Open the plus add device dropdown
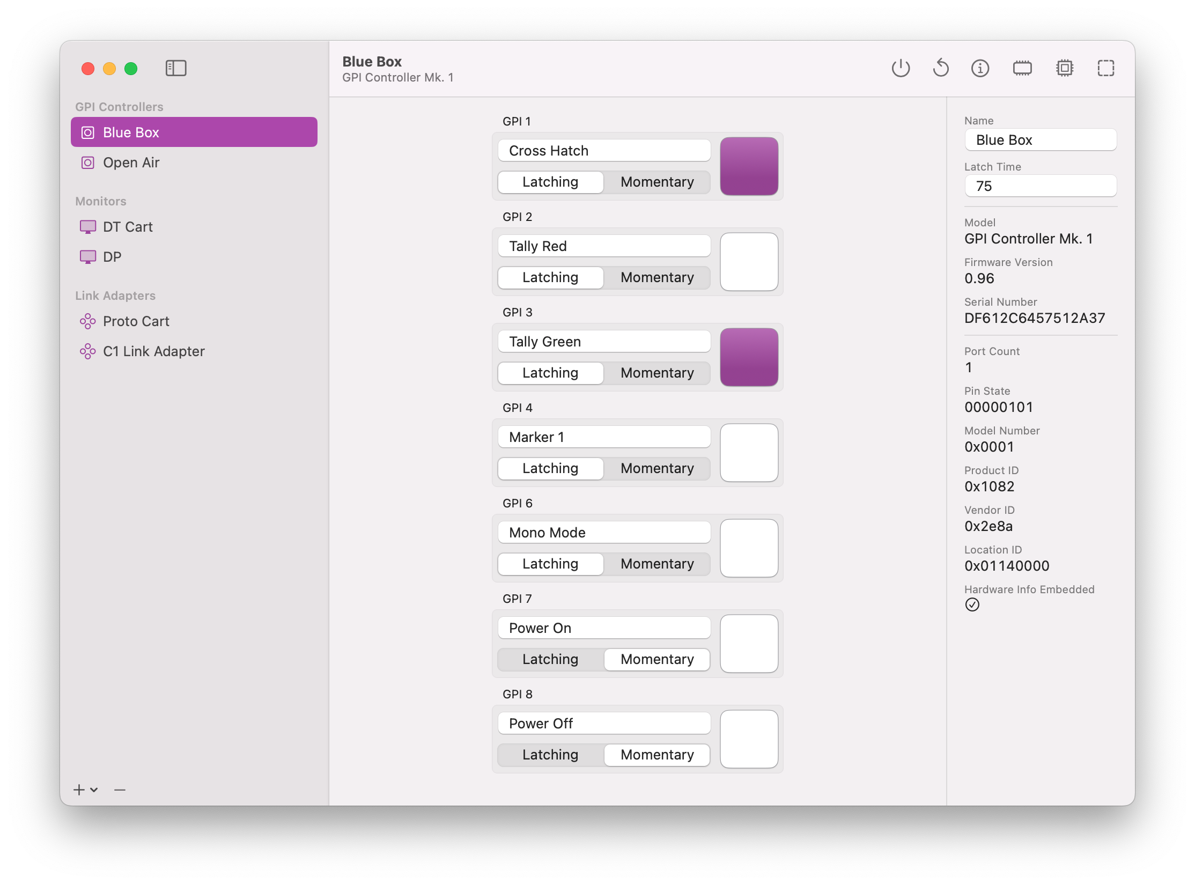The height and width of the screenshot is (885, 1195). click(85, 790)
